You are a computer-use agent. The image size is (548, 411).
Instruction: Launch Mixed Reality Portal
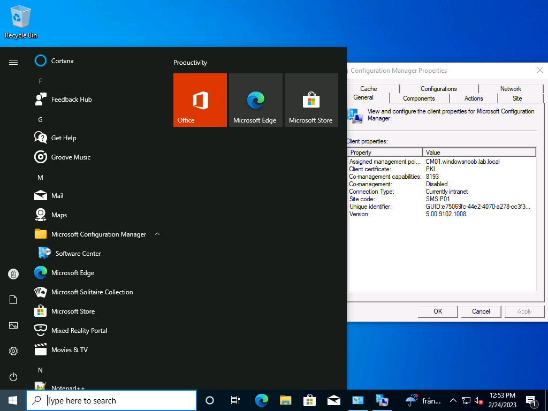click(96, 330)
